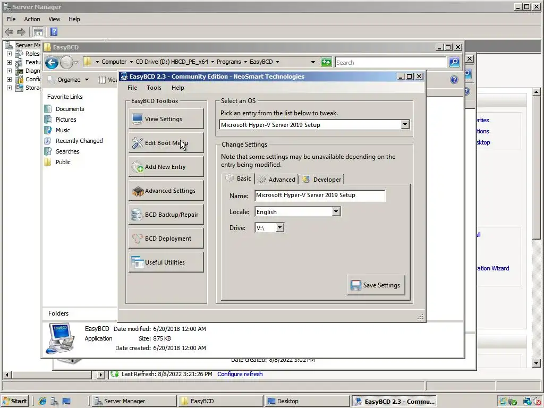Image resolution: width=544 pixels, height=408 pixels.
Task: Expand the Features node in Server Manager
Action: coord(9,63)
